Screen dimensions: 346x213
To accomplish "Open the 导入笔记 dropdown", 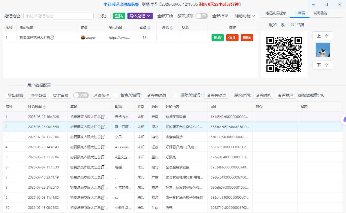I will point(140,16).
